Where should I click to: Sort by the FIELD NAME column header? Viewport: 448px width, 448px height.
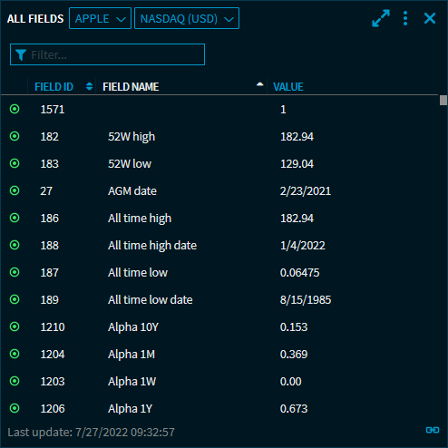131,87
